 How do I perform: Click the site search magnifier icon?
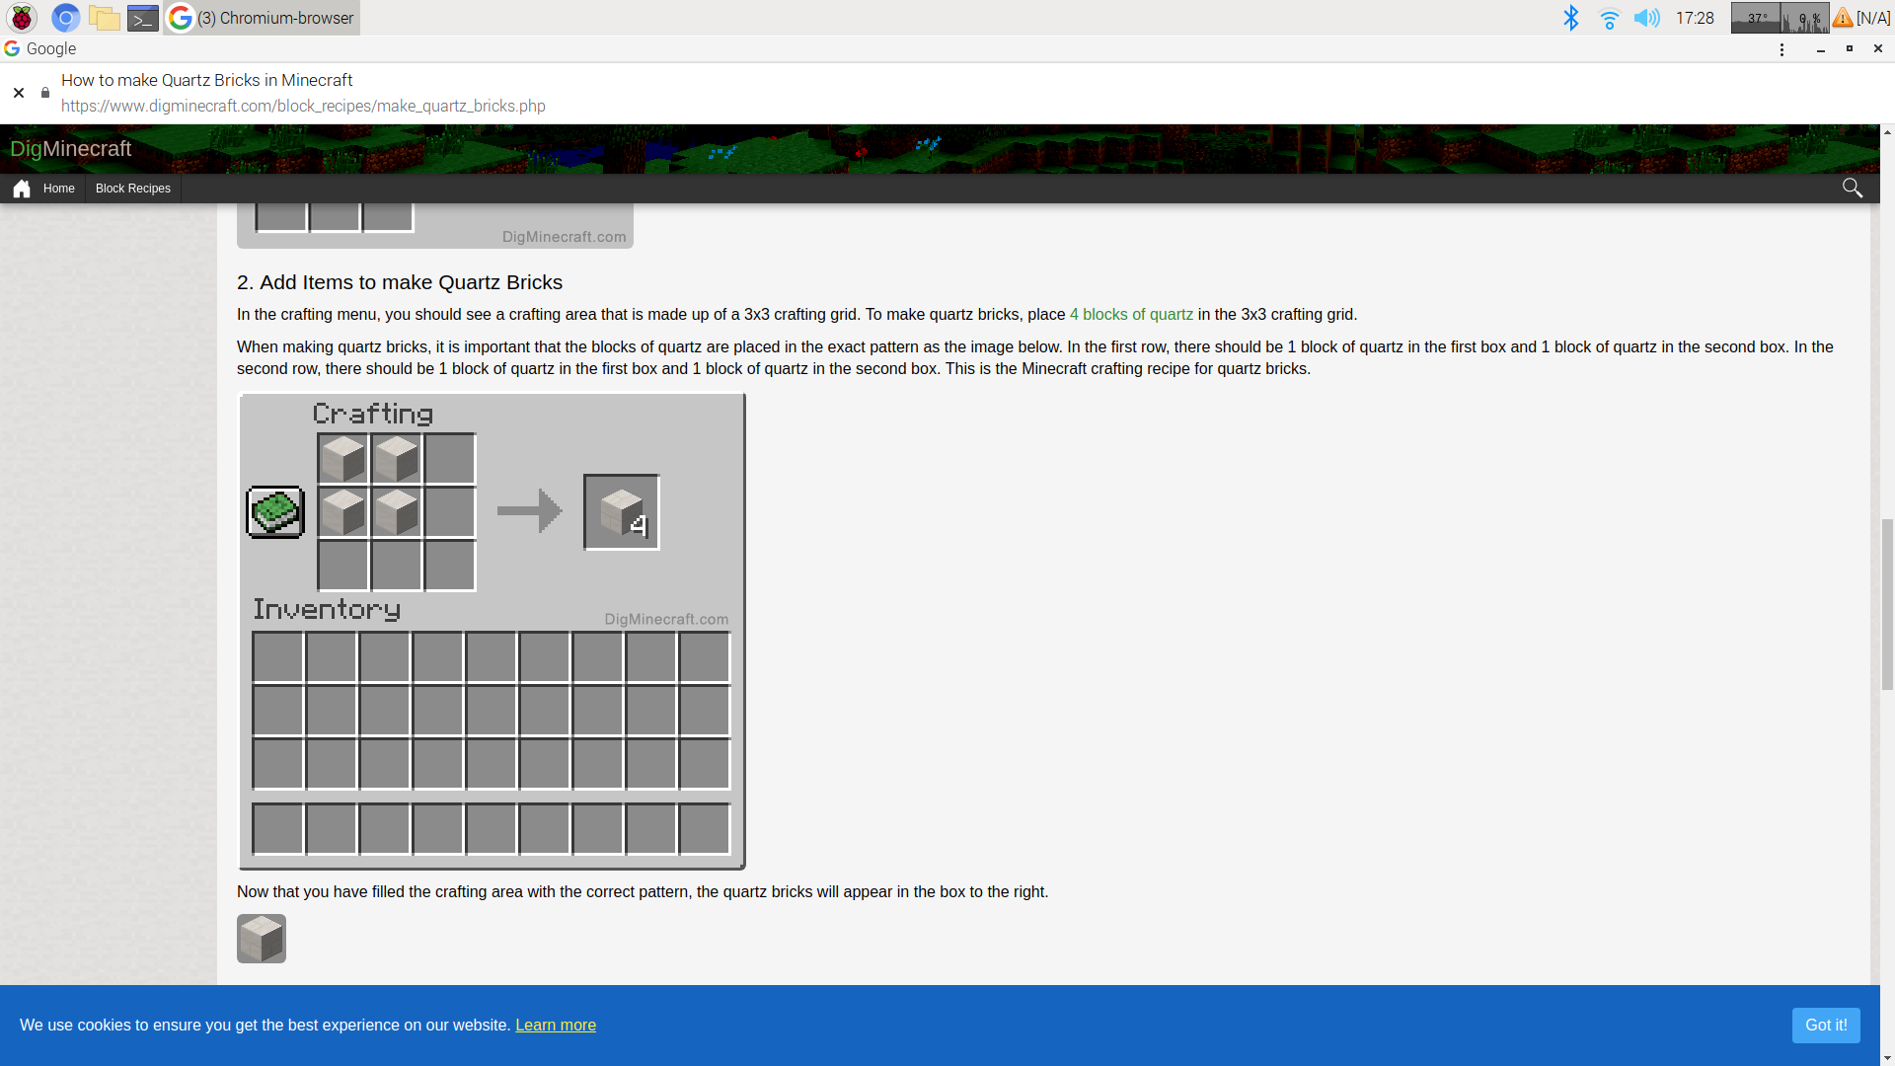1853,189
